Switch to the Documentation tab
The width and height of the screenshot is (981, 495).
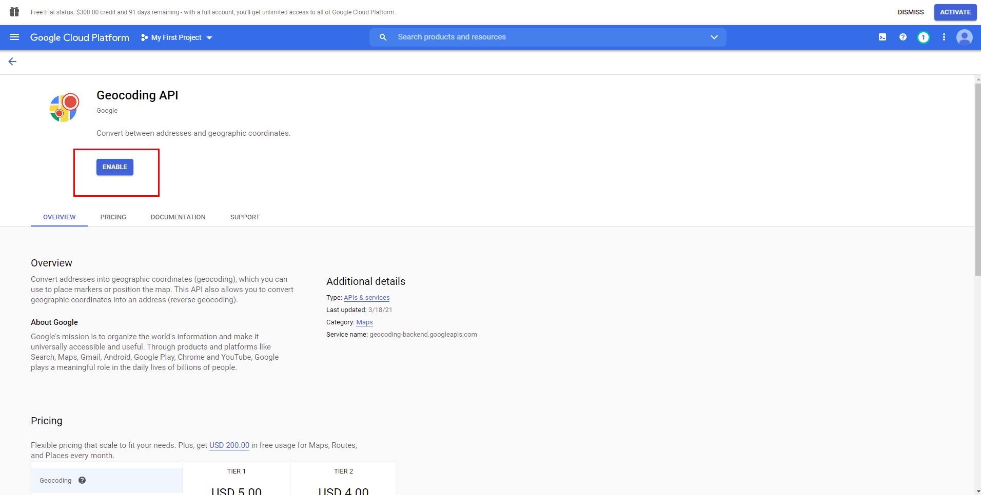coord(178,217)
